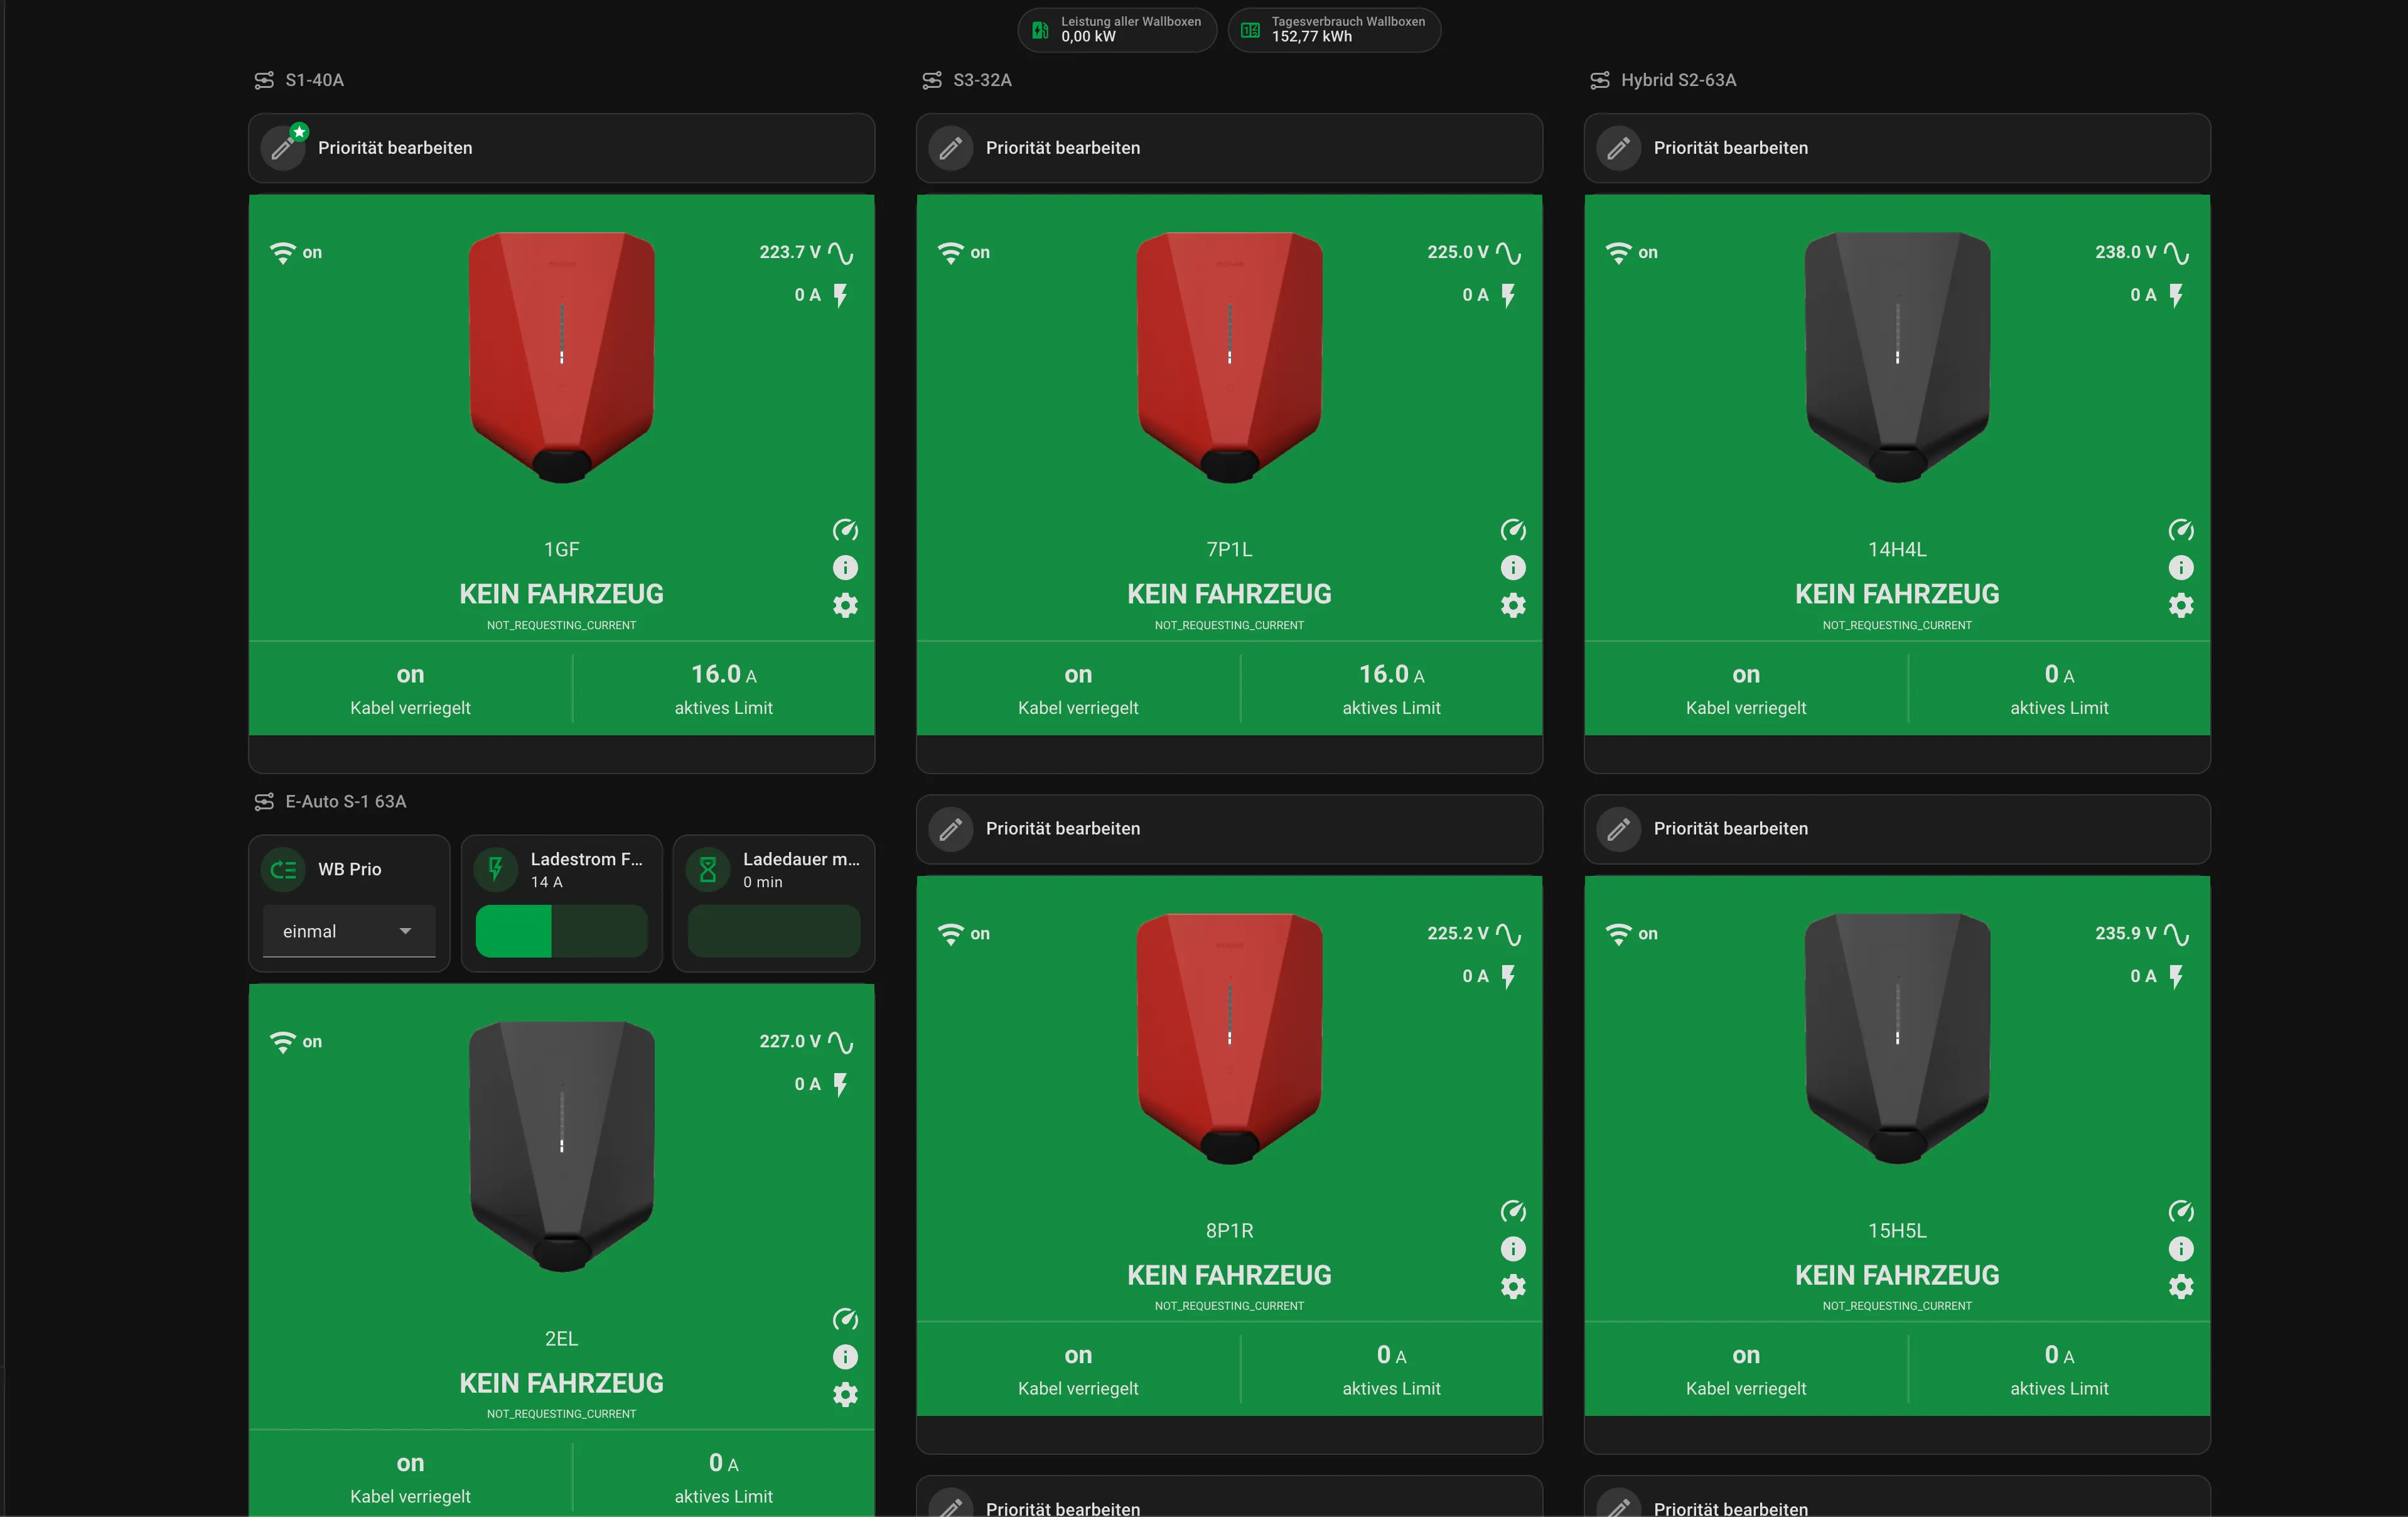Click 'E-Auto S-1 63A' section title

point(346,801)
